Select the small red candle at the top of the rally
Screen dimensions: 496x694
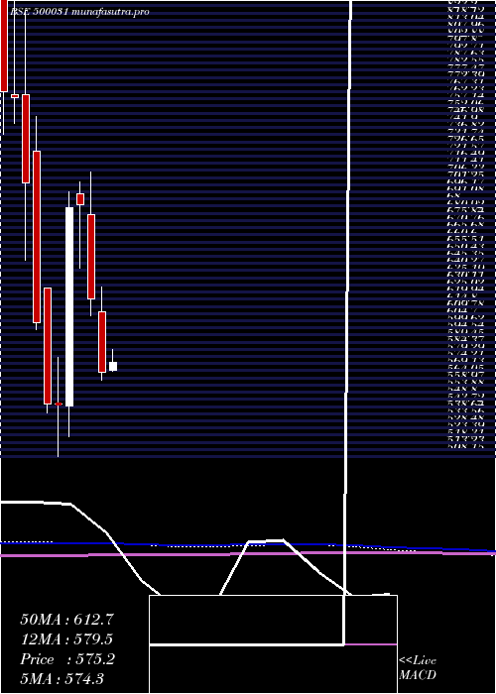click(x=80, y=199)
